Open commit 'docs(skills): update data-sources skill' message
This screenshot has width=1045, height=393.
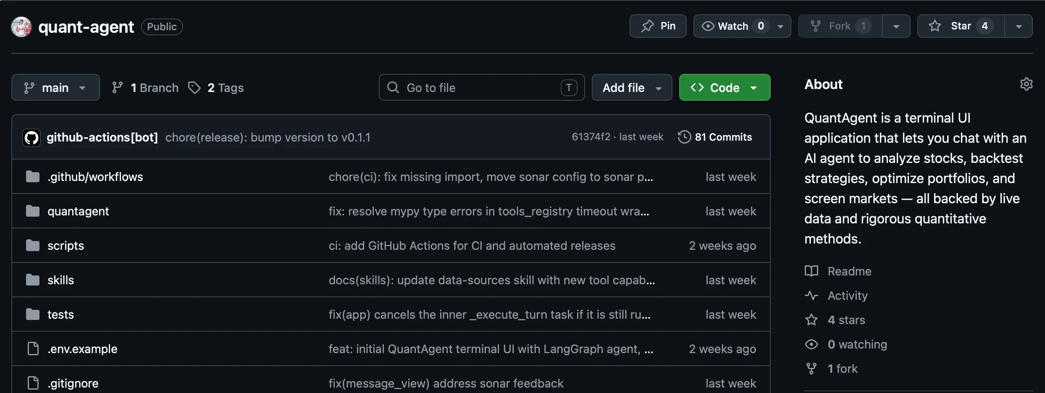(x=492, y=280)
